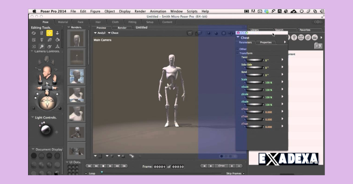
Task: Open the Scenes clapperboard category in Library
Action: tap(315, 38)
